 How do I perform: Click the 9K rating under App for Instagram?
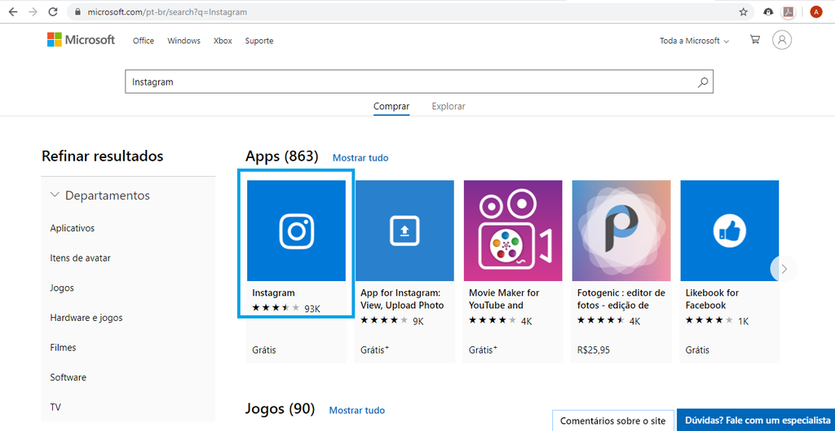point(392,321)
